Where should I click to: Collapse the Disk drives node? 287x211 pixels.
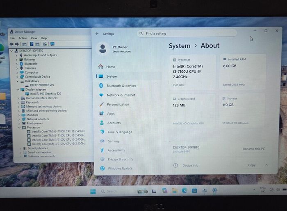pos(18,81)
